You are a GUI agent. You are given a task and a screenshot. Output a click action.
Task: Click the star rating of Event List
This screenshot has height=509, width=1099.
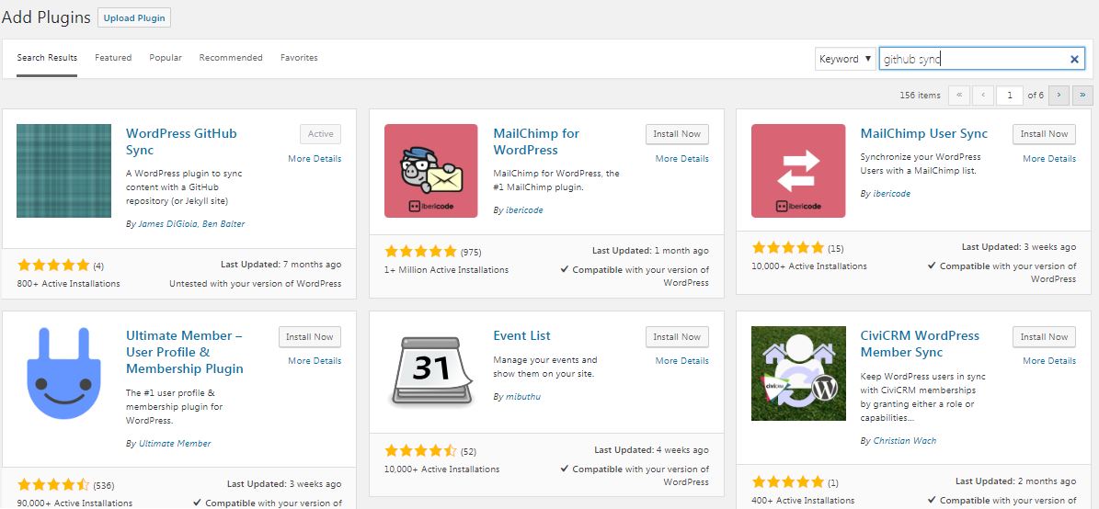click(420, 451)
